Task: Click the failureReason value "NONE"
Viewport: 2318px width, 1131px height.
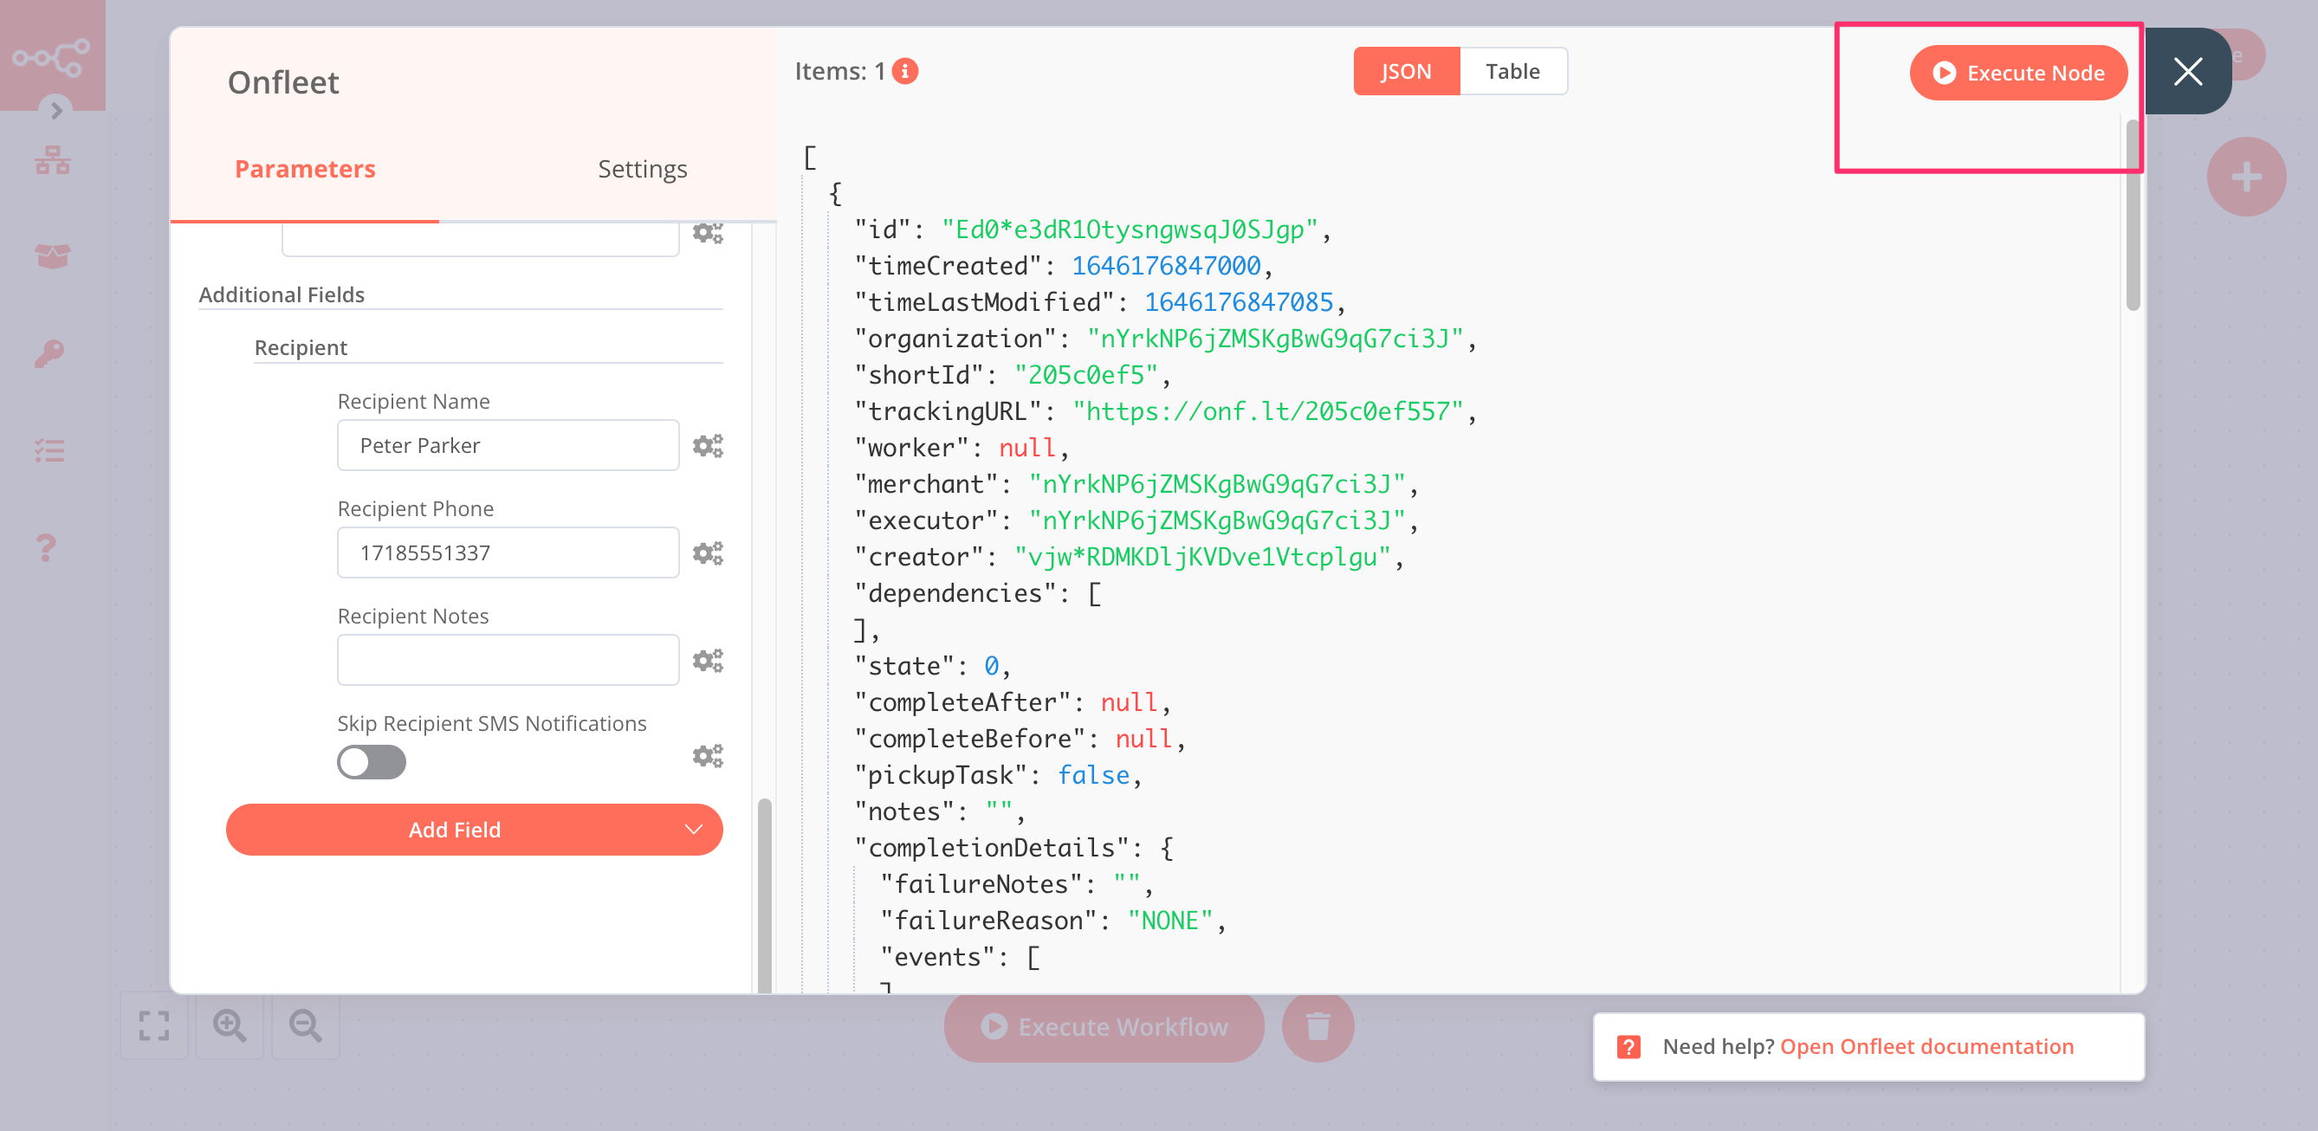Action: click(1169, 921)
